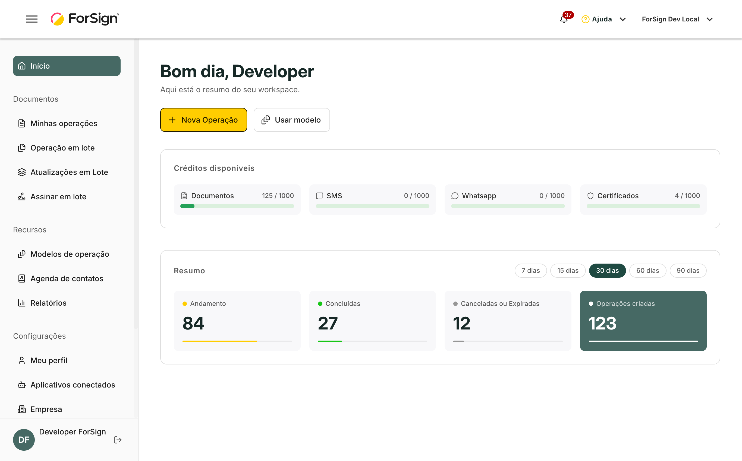Viewport: 742px width, 461px height.
Task: Expand the ForSign Dev Local workspace chevron
Action: click(x=710, y=19)
